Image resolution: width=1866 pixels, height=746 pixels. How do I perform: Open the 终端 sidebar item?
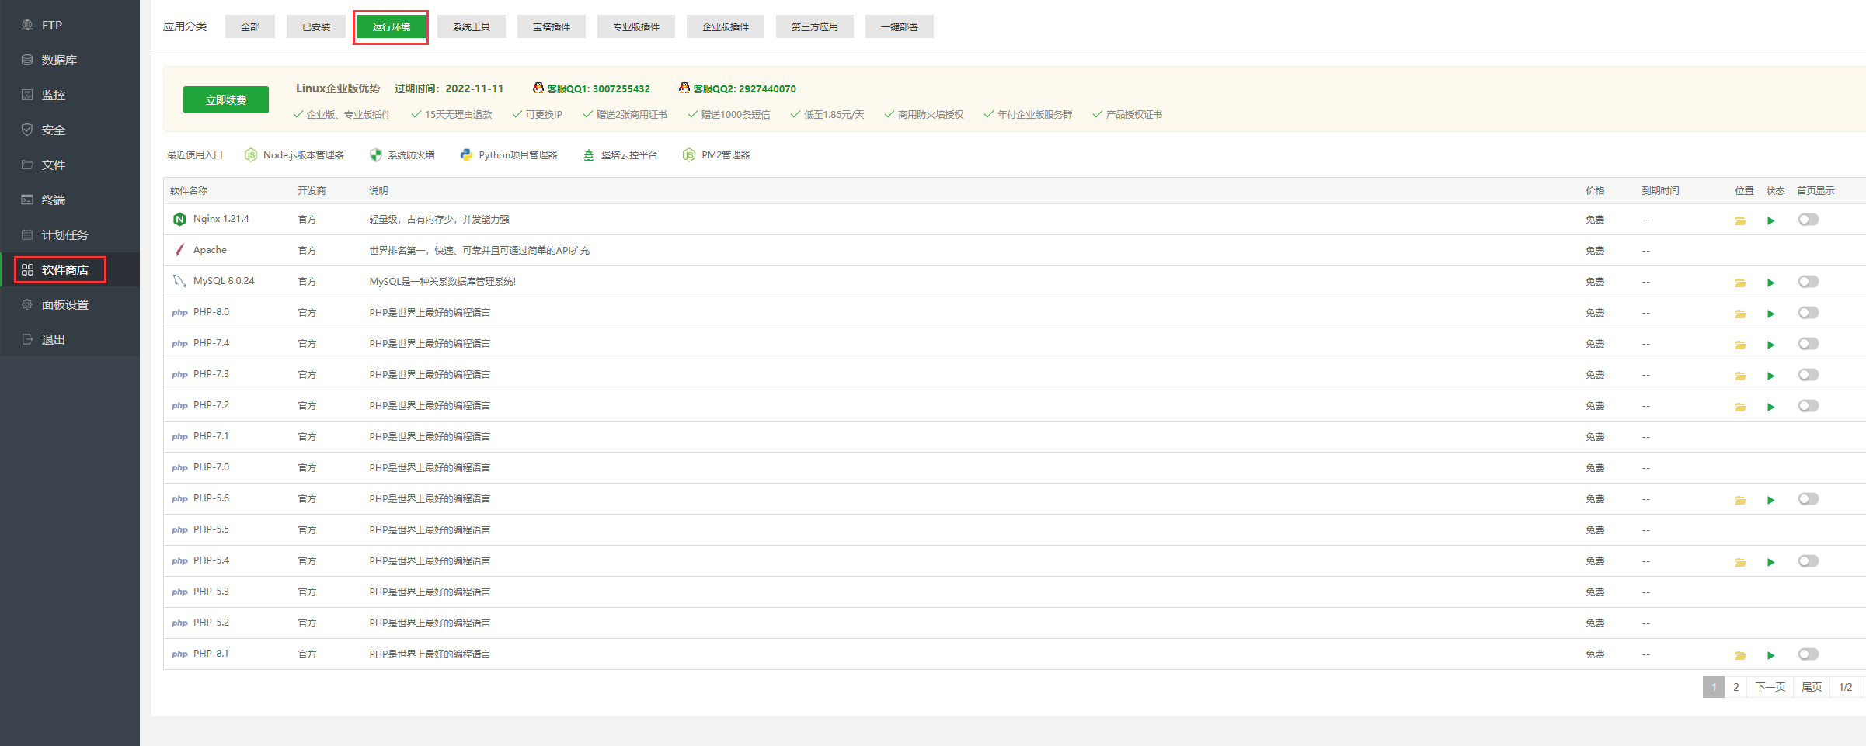[x=70, y=200]
